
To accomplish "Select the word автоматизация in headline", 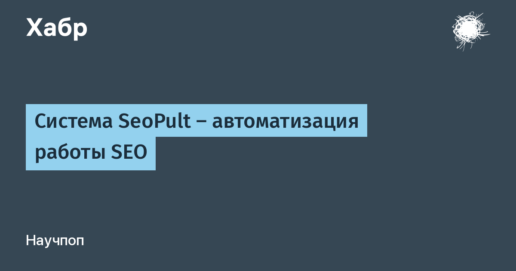I will (285, 123).
